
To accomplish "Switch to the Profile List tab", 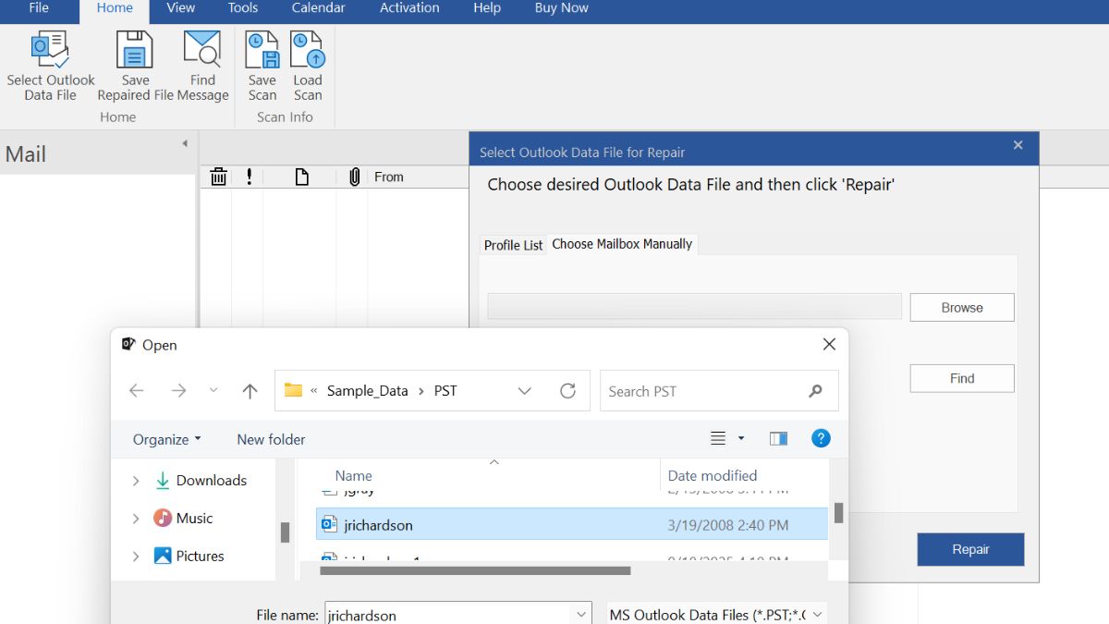I will [514, 245].
